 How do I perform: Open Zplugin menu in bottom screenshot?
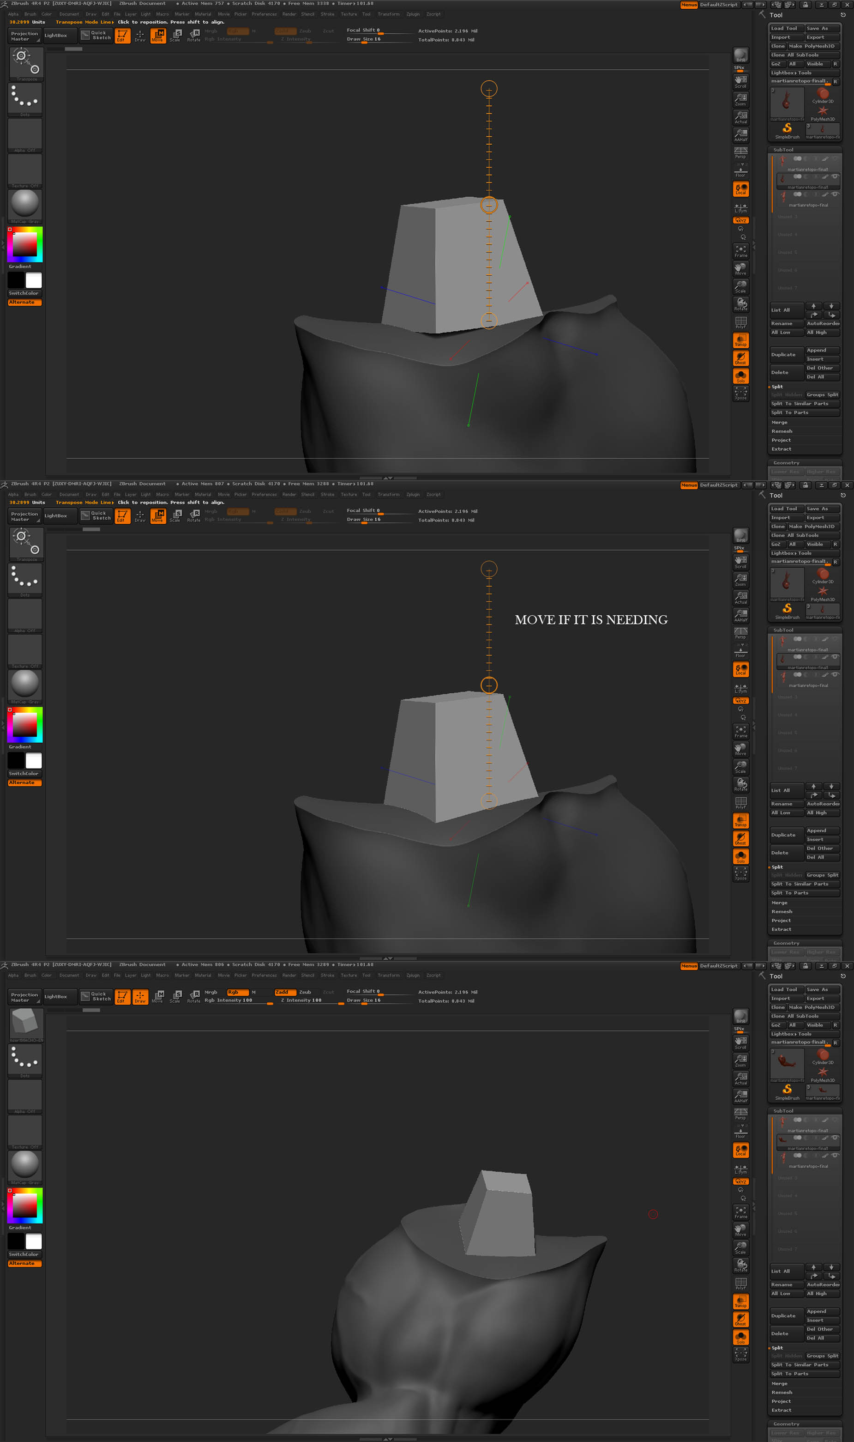(413, 975)
